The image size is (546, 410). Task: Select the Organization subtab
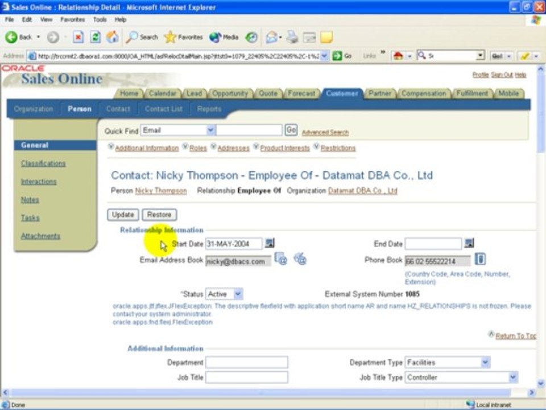pyautogui.click(x=34, y=109)
